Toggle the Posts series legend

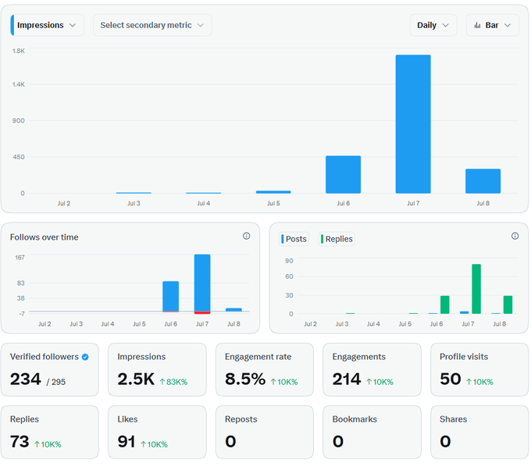[294, 239]
